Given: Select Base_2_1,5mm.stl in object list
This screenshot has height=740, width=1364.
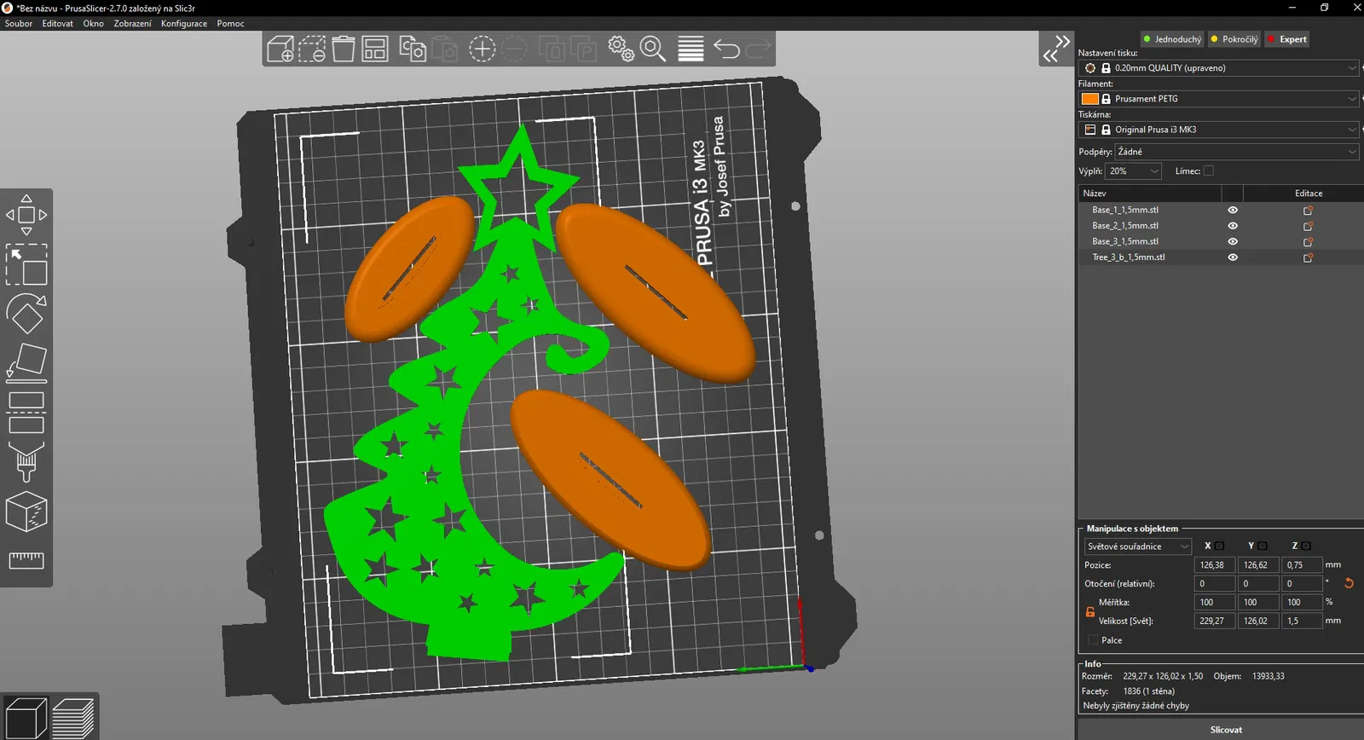Looking at the screenshot, I should tap(1125, 226).
